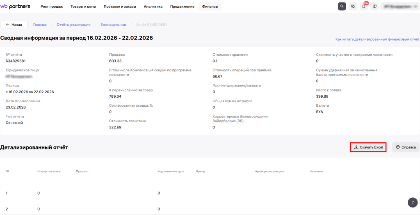Click the Согласованная скидка, % label
Screen dimensions: 420x215
point(131,105)
